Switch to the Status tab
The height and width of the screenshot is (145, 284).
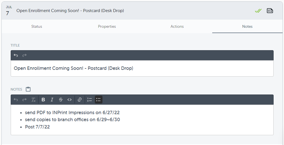(x=37, y=26)
